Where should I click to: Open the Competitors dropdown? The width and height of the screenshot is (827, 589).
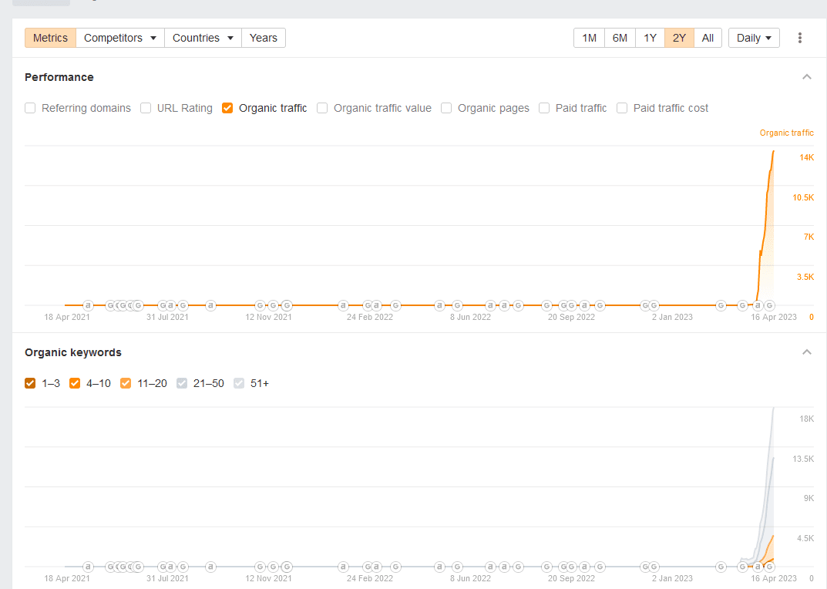(120, 38)
